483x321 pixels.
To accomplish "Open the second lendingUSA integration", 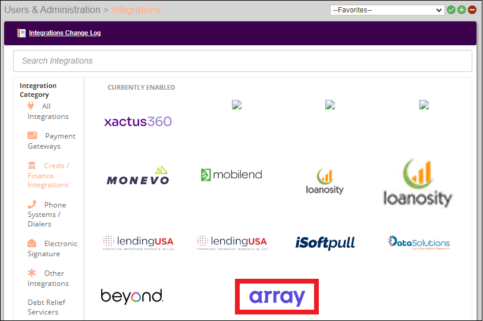I will [x=233, y=243].
